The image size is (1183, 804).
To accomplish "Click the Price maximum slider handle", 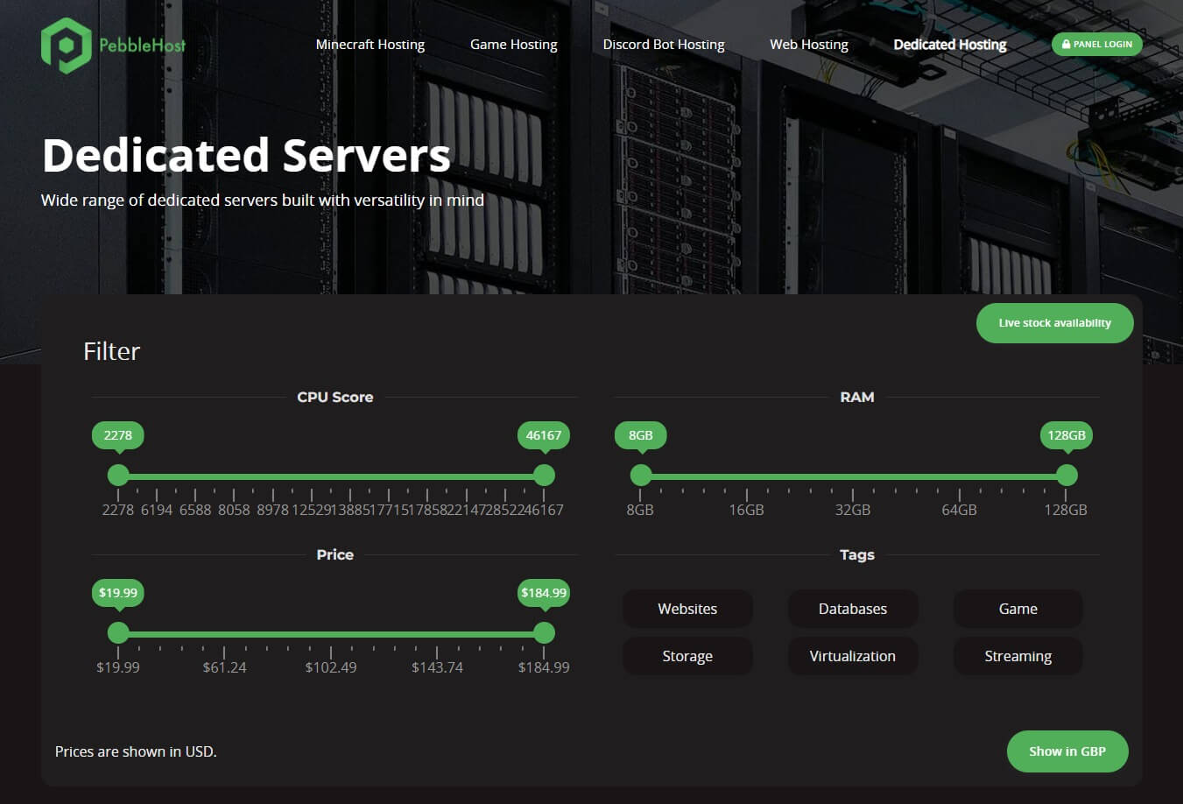I will click(x=544, y=633).
